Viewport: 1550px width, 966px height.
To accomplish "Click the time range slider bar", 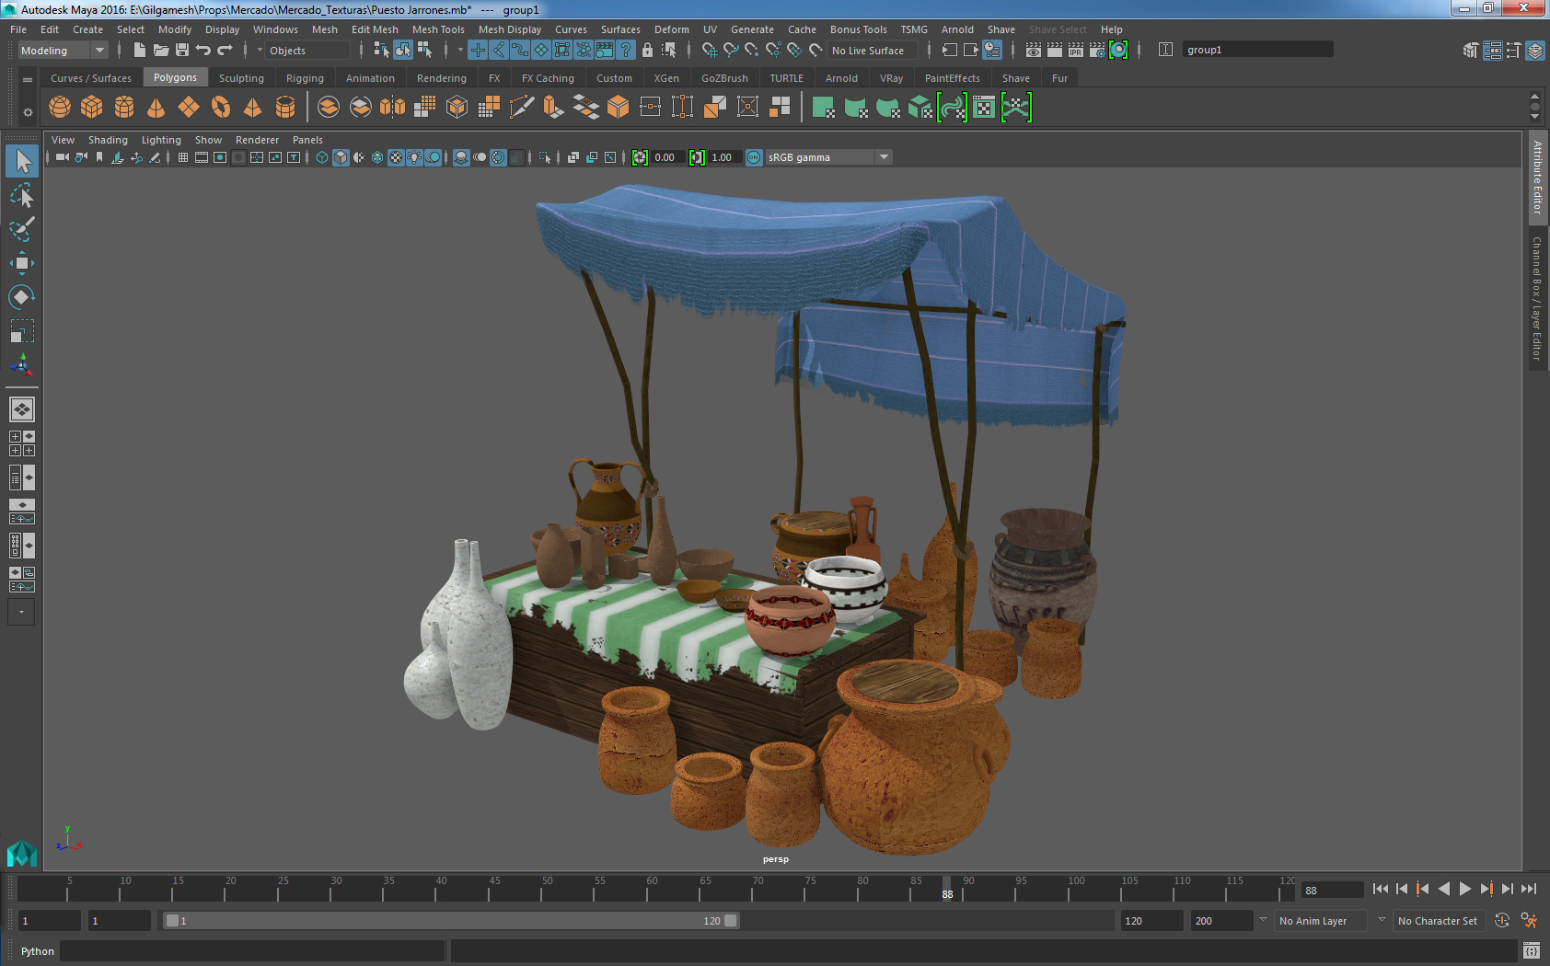I will [x=451, y=921].
